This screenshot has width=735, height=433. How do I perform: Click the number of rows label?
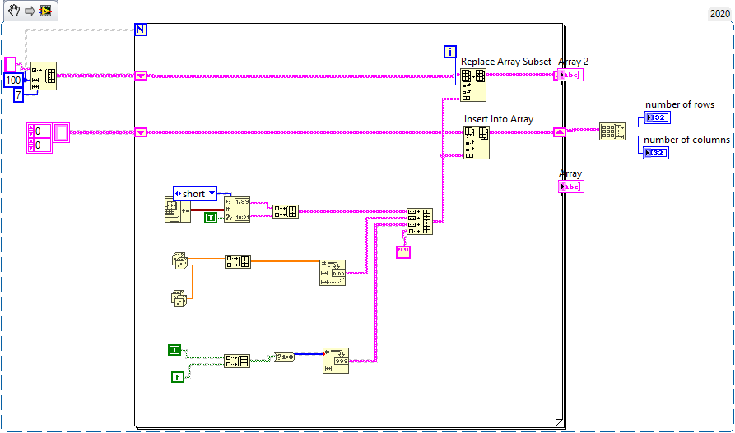pos(680,104)
